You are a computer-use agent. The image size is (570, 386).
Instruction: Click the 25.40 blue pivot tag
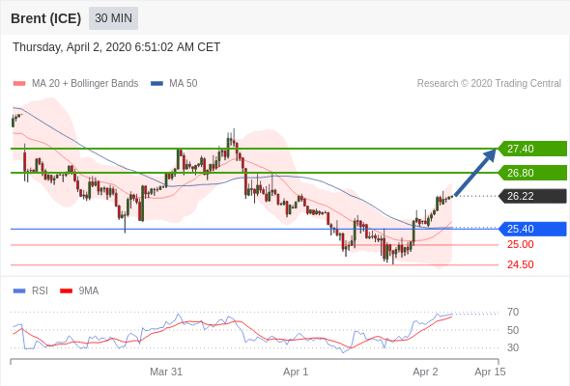532,229
